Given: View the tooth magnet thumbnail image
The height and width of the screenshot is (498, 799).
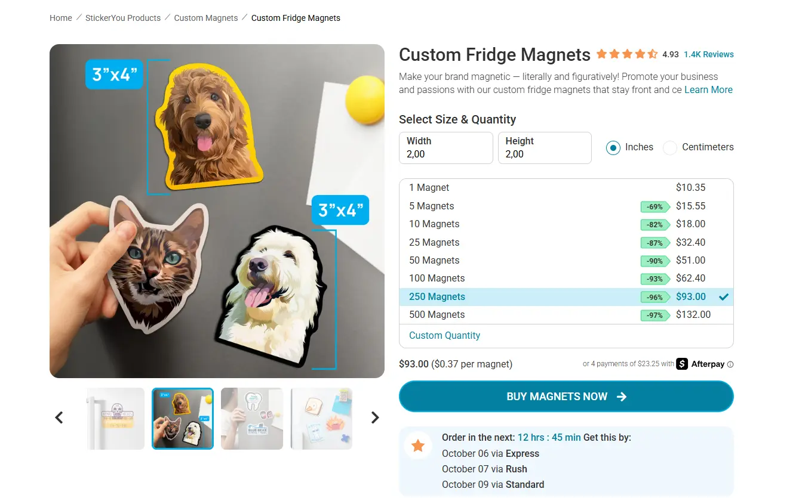Looking at the screenshot, I should tap(252, 419).
